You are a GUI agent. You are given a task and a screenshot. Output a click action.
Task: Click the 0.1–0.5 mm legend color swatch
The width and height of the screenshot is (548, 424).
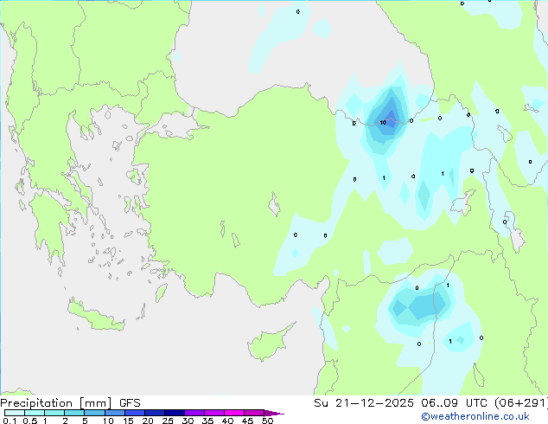(15, 413)
